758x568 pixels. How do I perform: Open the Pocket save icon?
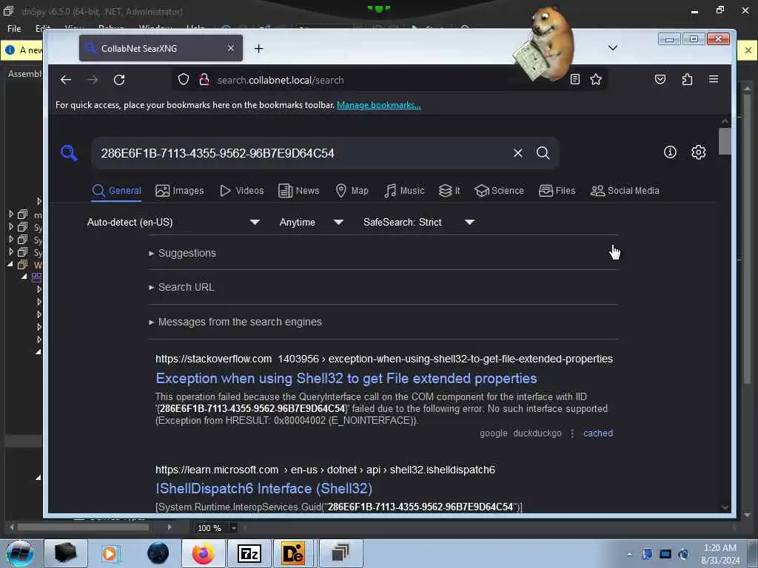point(660,79)
